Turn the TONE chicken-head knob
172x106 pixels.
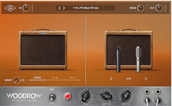[85, 96]
